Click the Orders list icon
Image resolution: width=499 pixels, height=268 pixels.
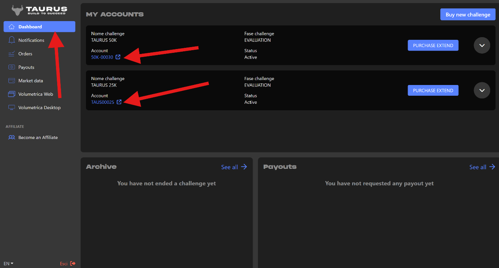point(12,54)
